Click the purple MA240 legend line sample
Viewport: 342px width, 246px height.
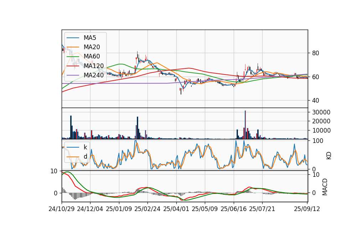[73, 75]
